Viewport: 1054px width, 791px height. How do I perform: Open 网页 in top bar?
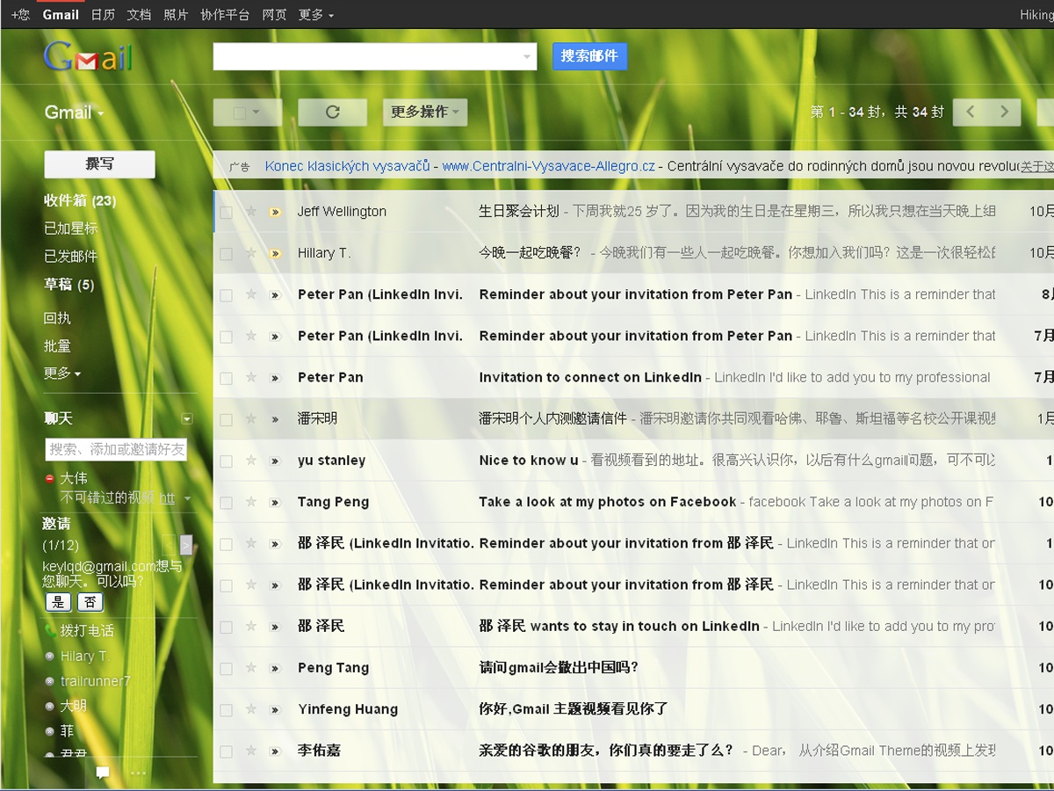[274, 15]
